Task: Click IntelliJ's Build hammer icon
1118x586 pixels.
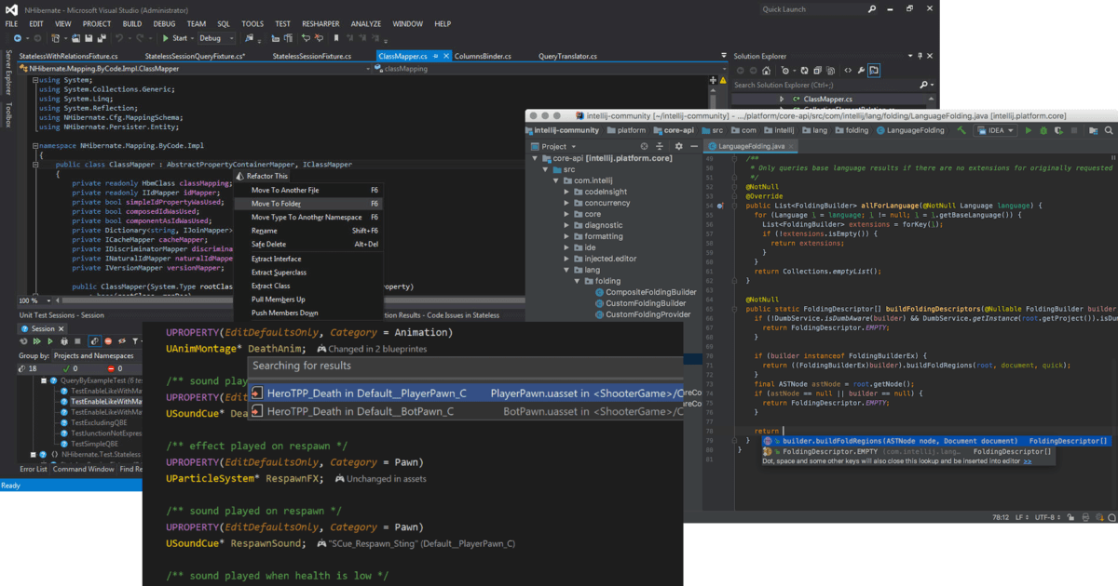Action: point(961,130)
